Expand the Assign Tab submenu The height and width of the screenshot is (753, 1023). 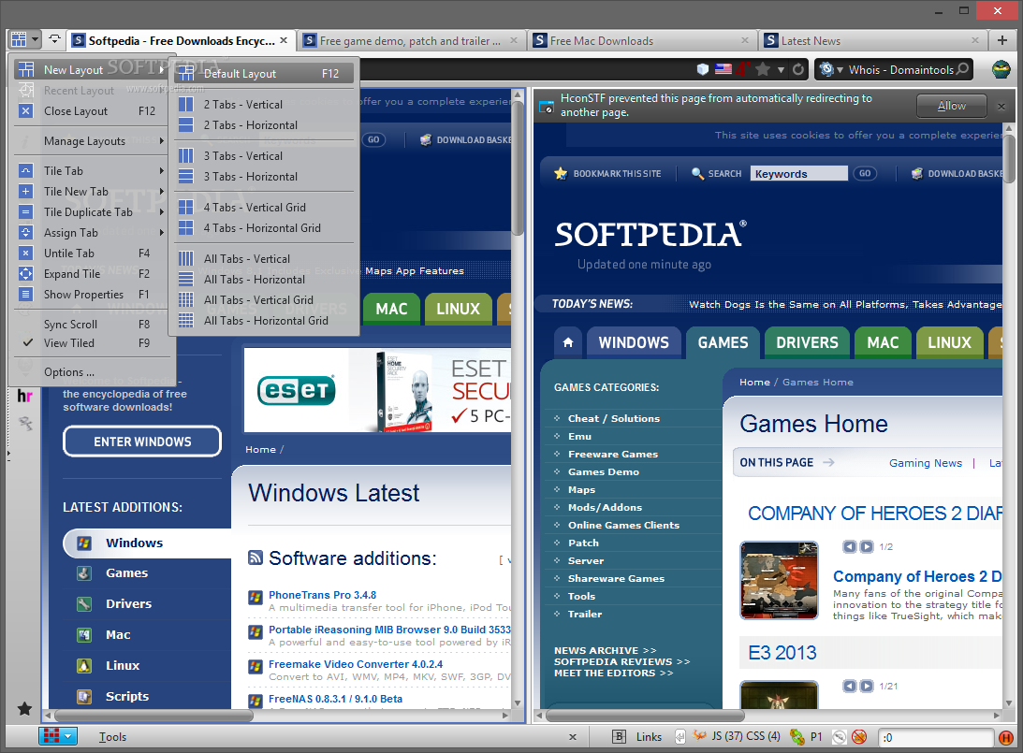click(x=92, y=233)
